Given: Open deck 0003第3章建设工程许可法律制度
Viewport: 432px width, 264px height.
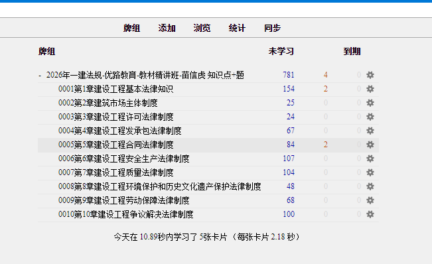Looking at the screenshot, I should 115,117.
